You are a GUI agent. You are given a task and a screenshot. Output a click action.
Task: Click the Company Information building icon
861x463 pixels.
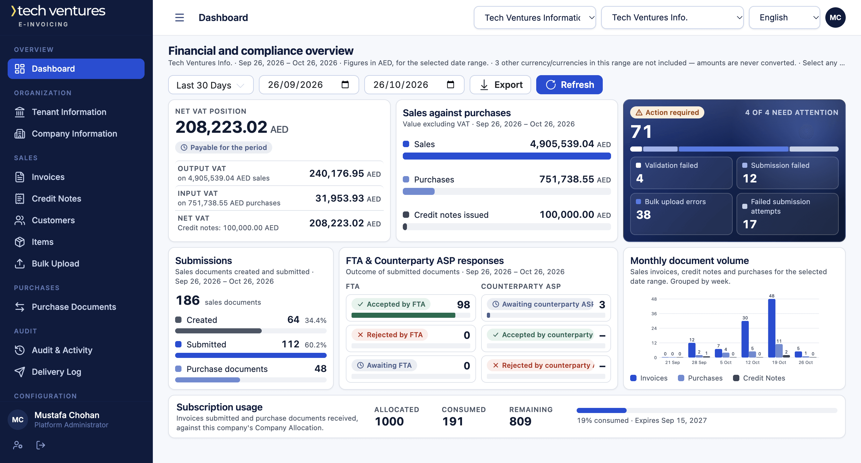pyautogui.click(x=20, y=134)
